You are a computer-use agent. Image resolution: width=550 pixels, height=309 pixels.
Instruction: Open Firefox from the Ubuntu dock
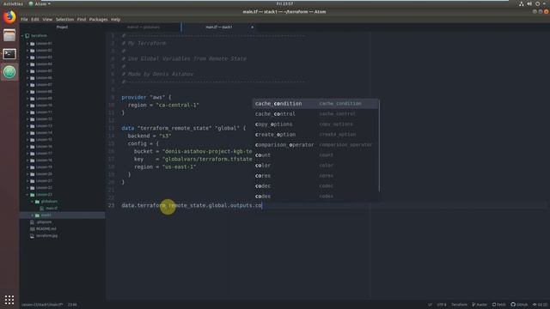point(9,17)
